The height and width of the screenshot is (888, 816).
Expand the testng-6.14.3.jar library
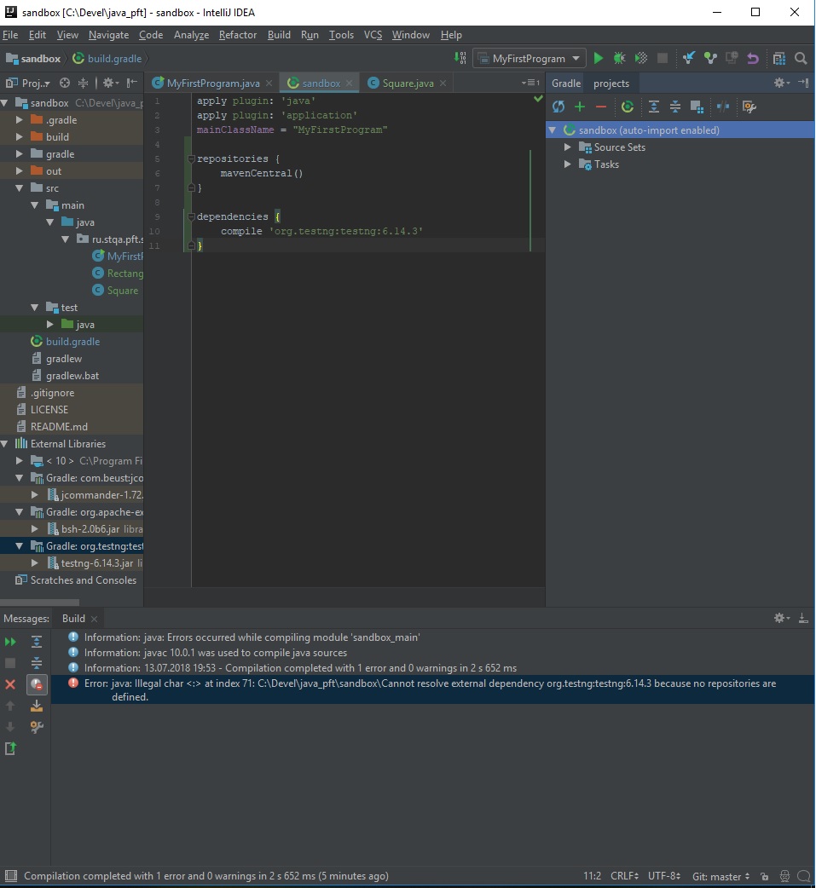[x=35, y=563]
